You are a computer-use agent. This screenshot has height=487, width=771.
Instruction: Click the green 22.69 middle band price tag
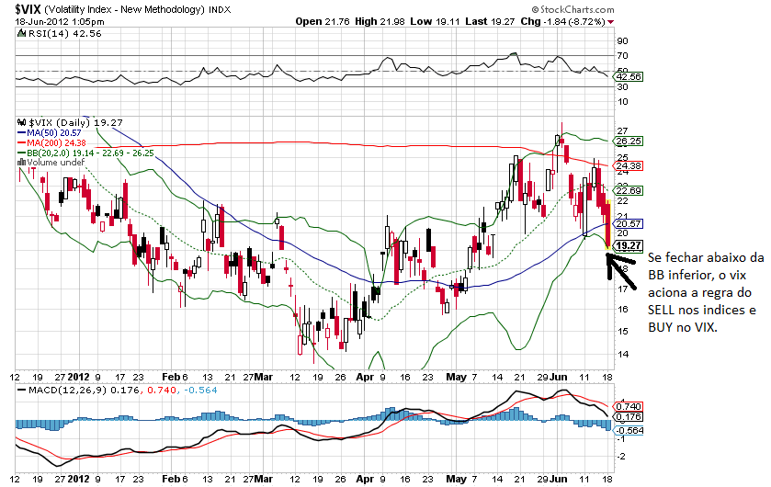coord(629,191)
